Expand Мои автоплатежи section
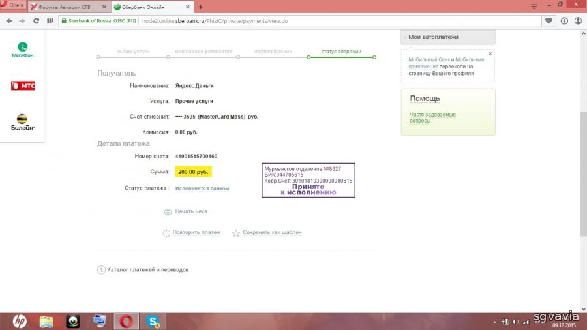The width and height of the screenshot is (587, 330). pyautogui.click(x=448, y=37)
